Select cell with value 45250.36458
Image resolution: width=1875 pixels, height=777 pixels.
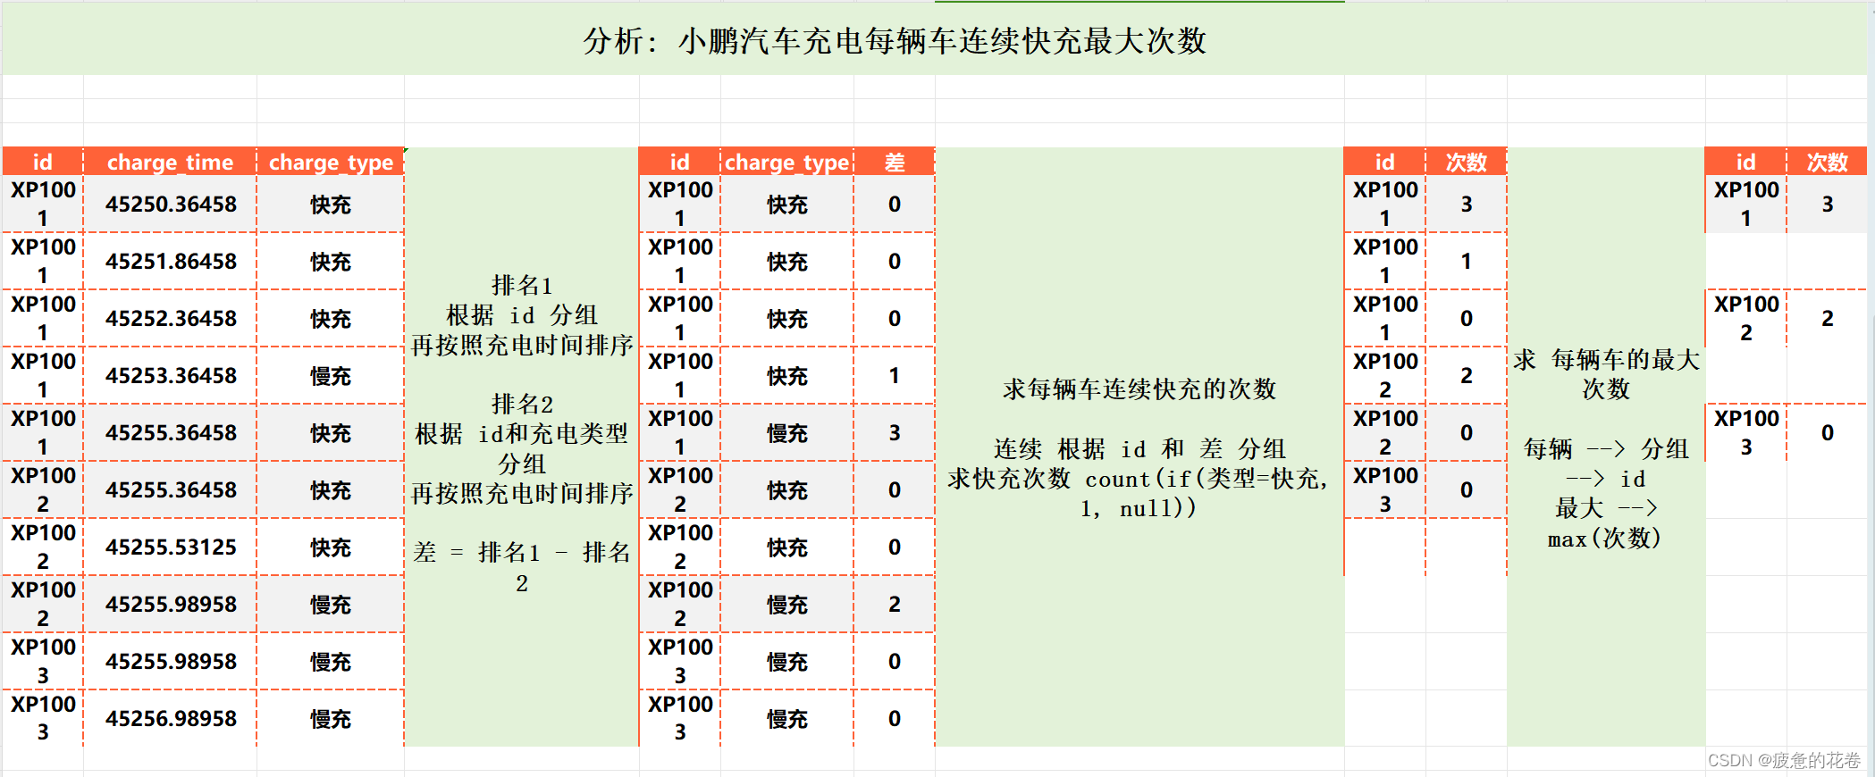[170, 205]
